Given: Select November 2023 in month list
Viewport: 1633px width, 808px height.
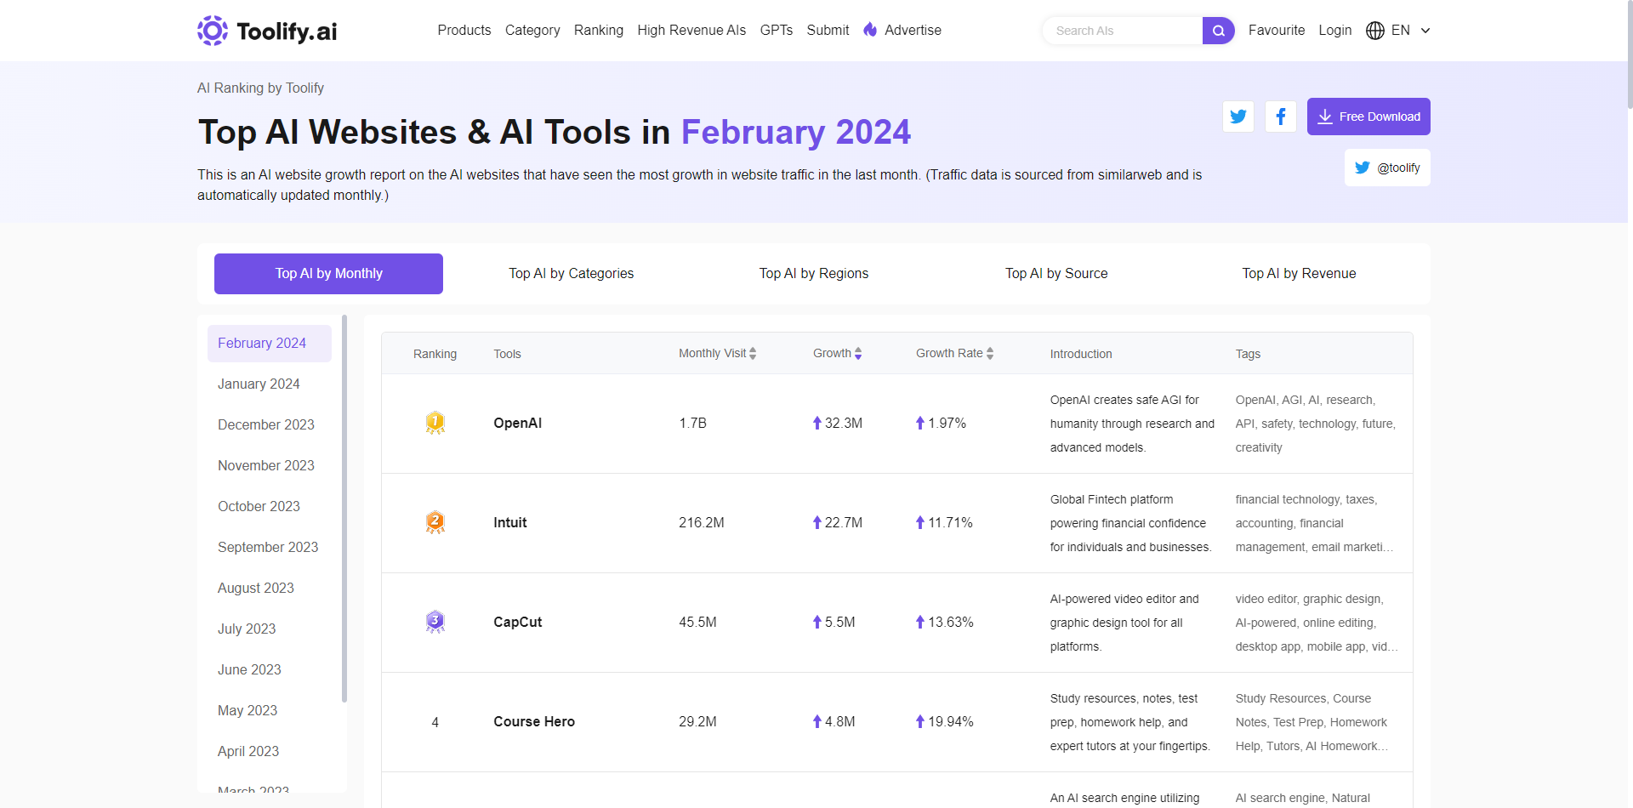Looking at the screenshot, I should pyautogui.click(x=270, y=466).
